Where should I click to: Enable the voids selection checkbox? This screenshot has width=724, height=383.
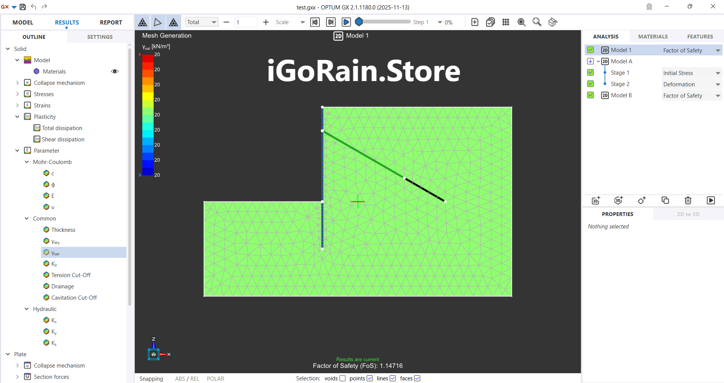coord(342,378)
